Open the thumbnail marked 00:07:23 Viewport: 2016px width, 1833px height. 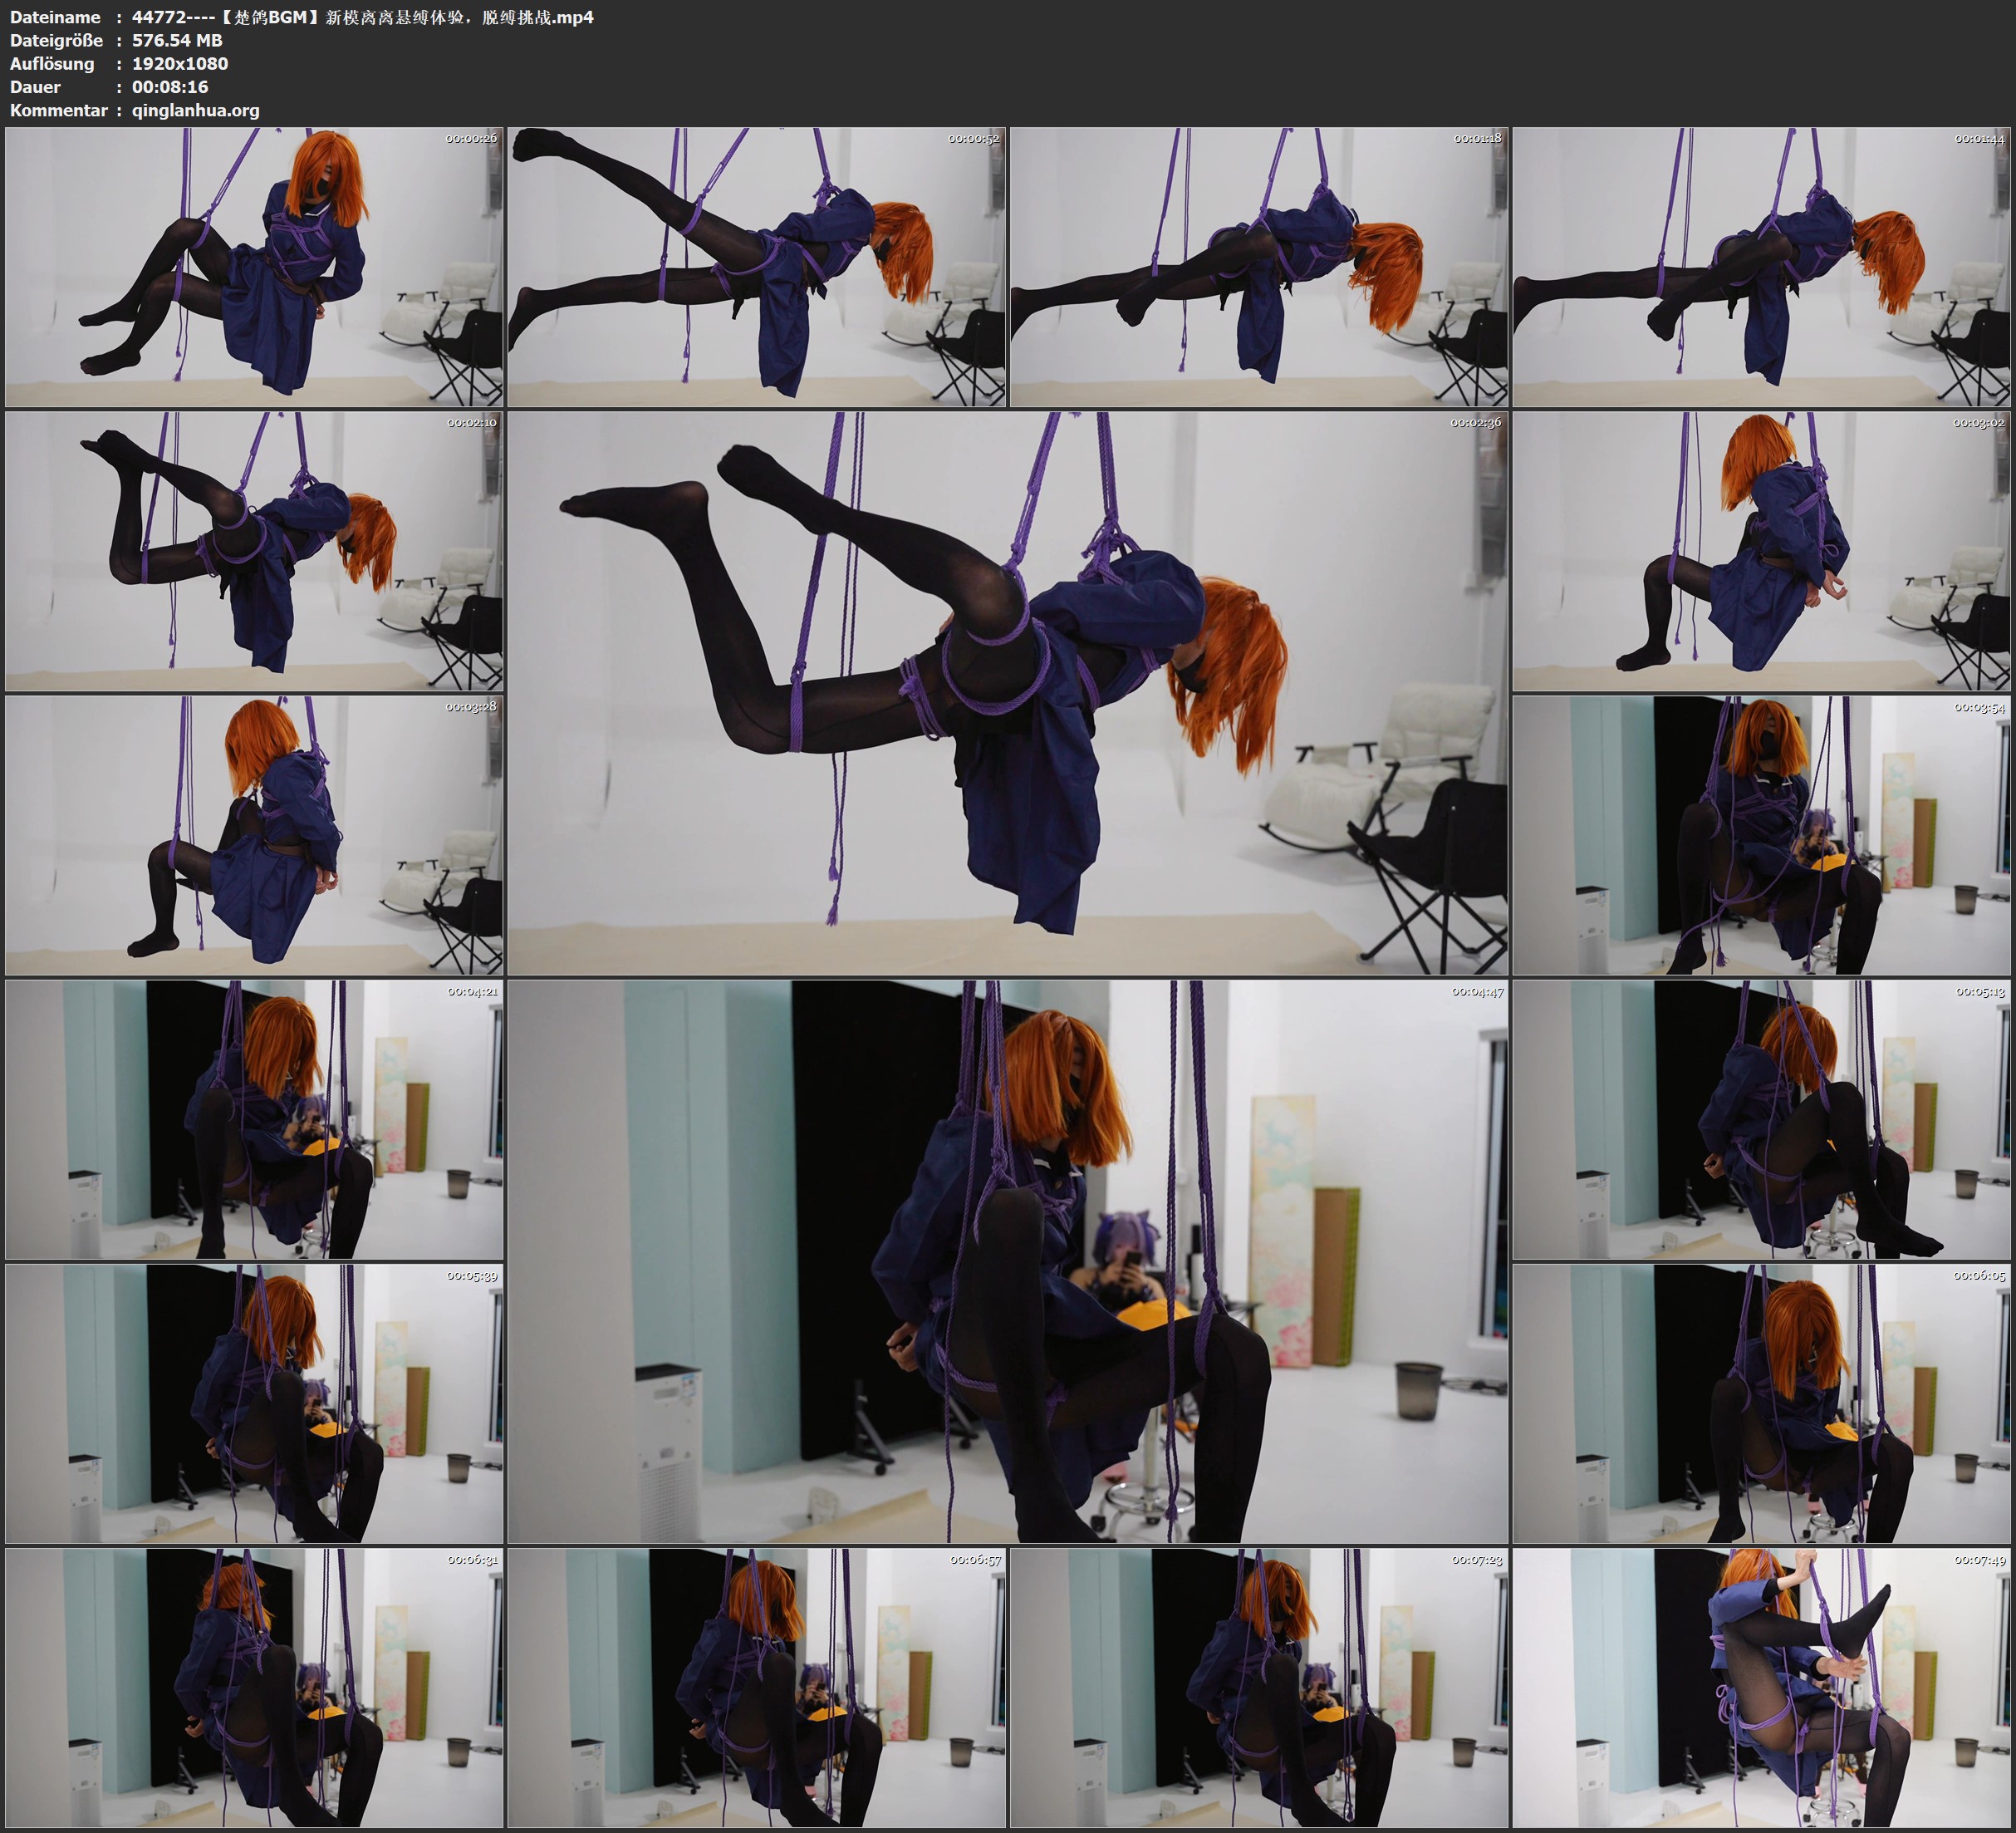coord(1259,1688)
